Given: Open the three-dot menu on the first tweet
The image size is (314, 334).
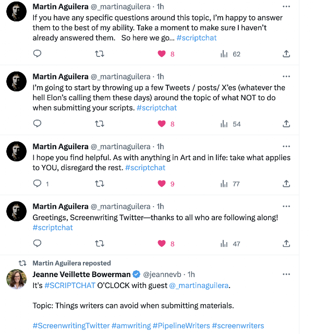Looking at the screenshot, I should pos(286,7).
